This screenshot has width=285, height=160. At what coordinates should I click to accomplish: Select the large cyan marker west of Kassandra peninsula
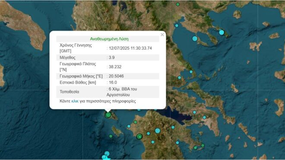click(195, 38)
